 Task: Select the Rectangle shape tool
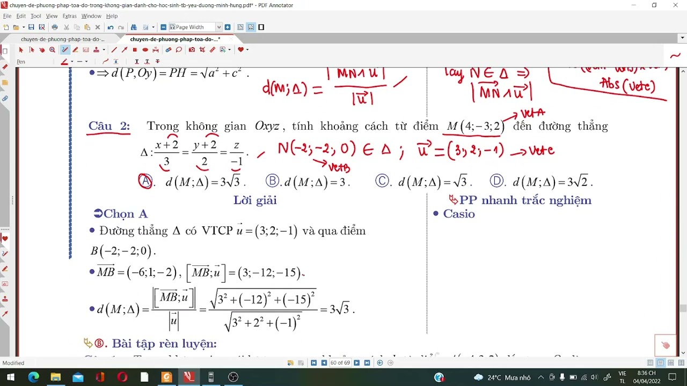pos(135,50)
